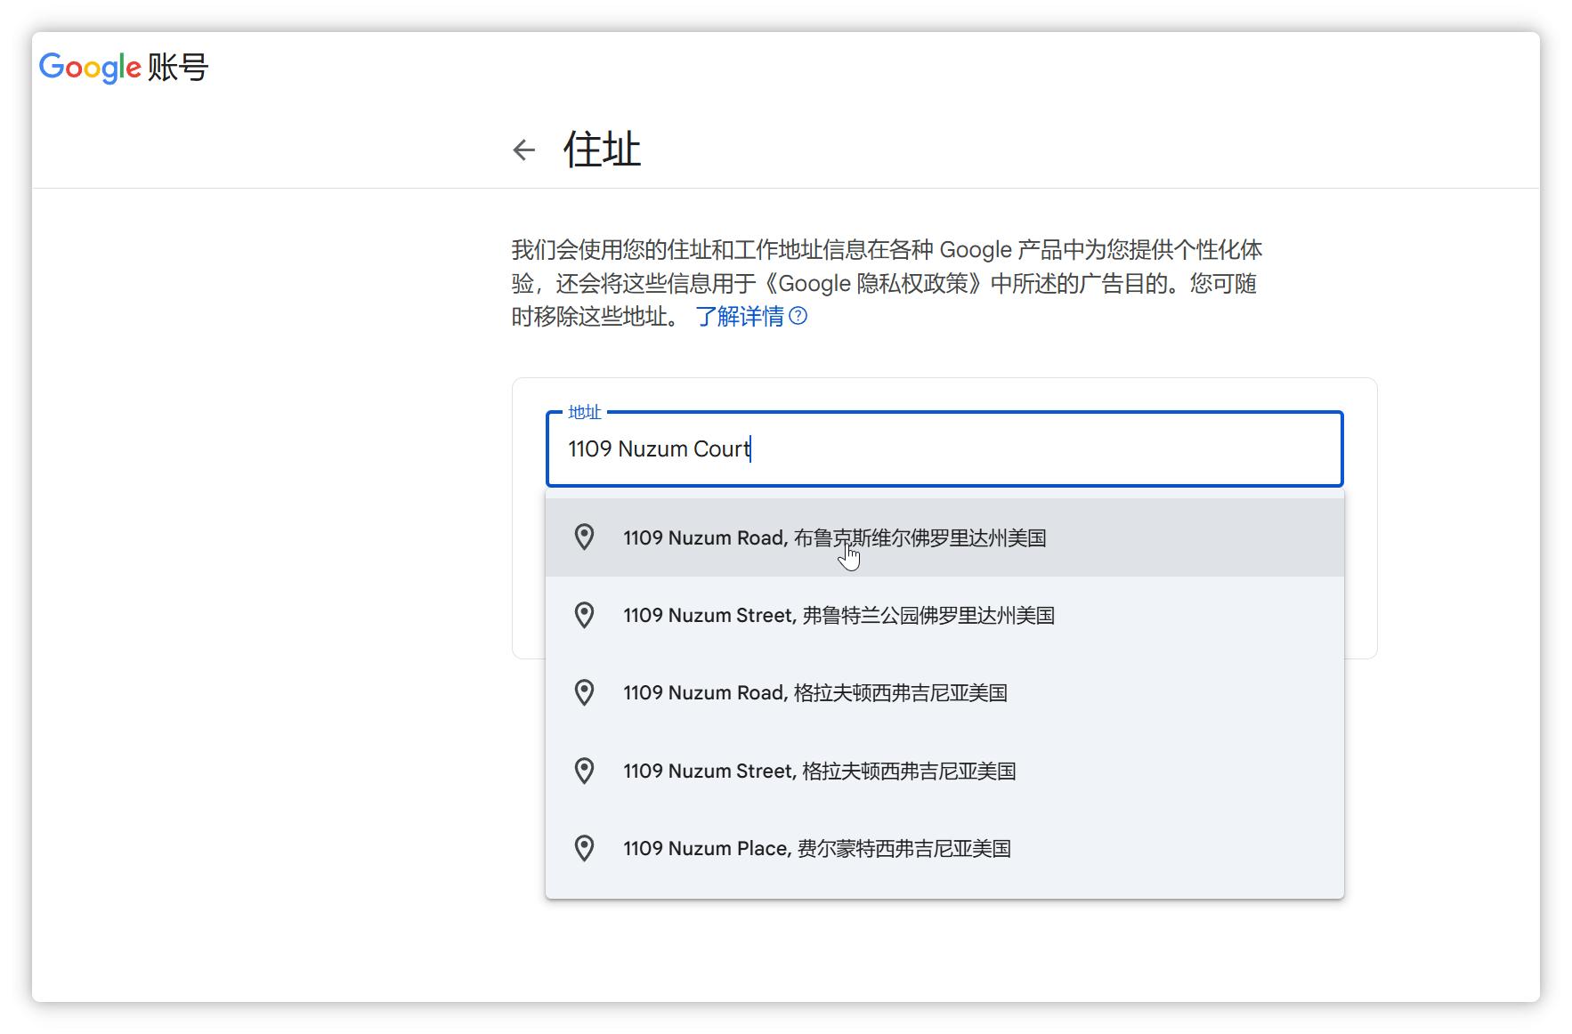
Task: Select suggestion 1109 Nuzum Road, 布鲁克斯维尔佛罗里达州美国
Action: [x=944, y=537]
